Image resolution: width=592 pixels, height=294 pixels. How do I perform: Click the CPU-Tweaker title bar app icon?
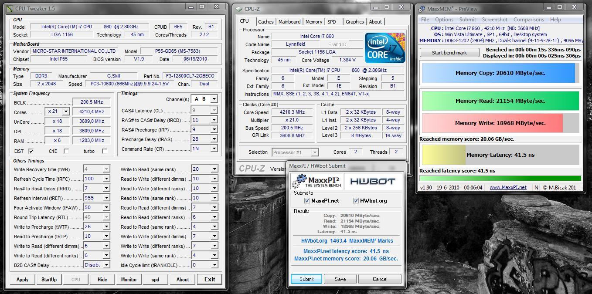pyautogui.click(x=10, y=9)
